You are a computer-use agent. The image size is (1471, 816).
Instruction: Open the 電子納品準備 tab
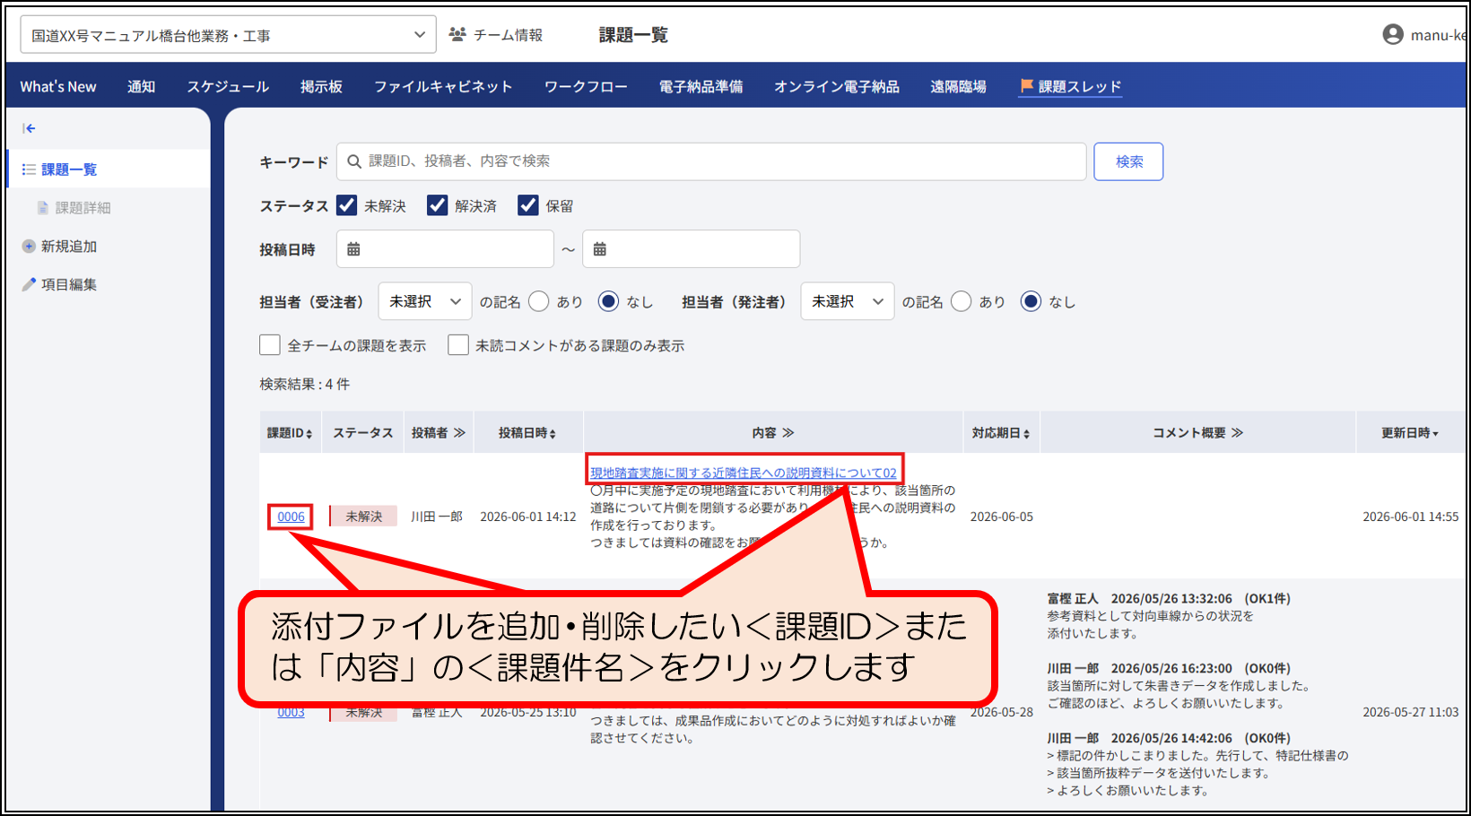(x=701, y=86)
